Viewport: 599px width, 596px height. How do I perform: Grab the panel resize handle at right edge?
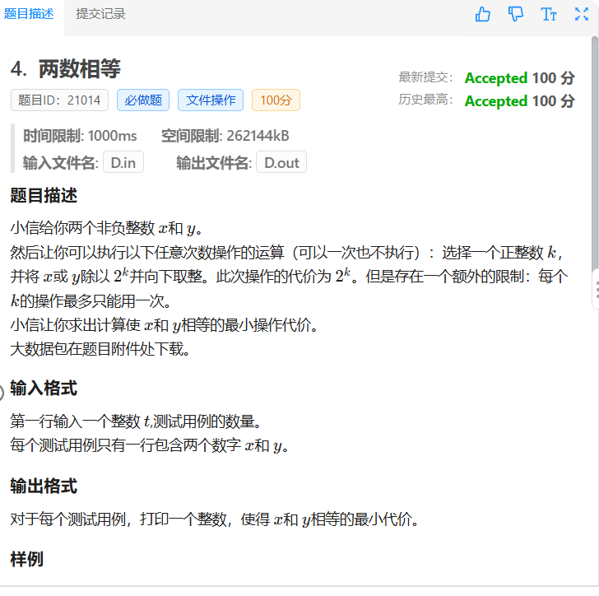[x=595, y=290]
